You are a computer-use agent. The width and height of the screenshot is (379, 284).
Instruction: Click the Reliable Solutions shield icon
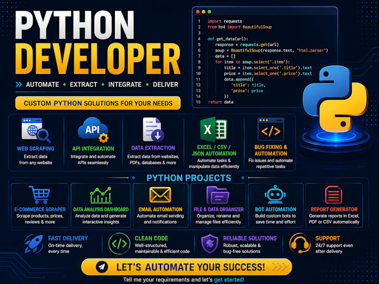pyautogui.click(x=210, y=244)
